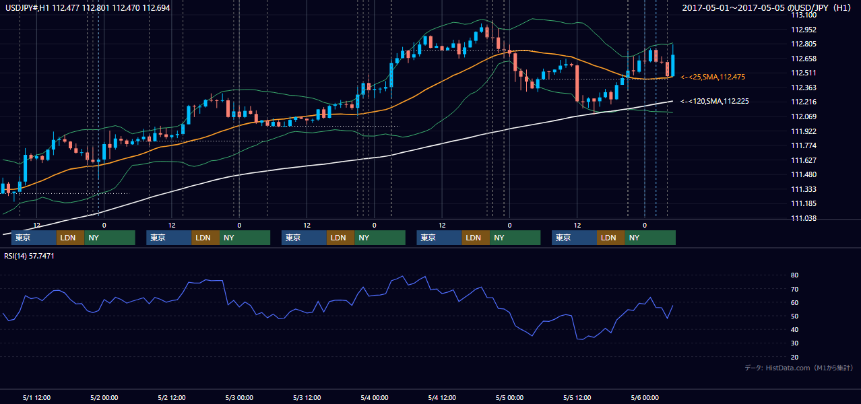Click the RSI 30 level label
Screen dimensions: 861x404
coord(795,343)
